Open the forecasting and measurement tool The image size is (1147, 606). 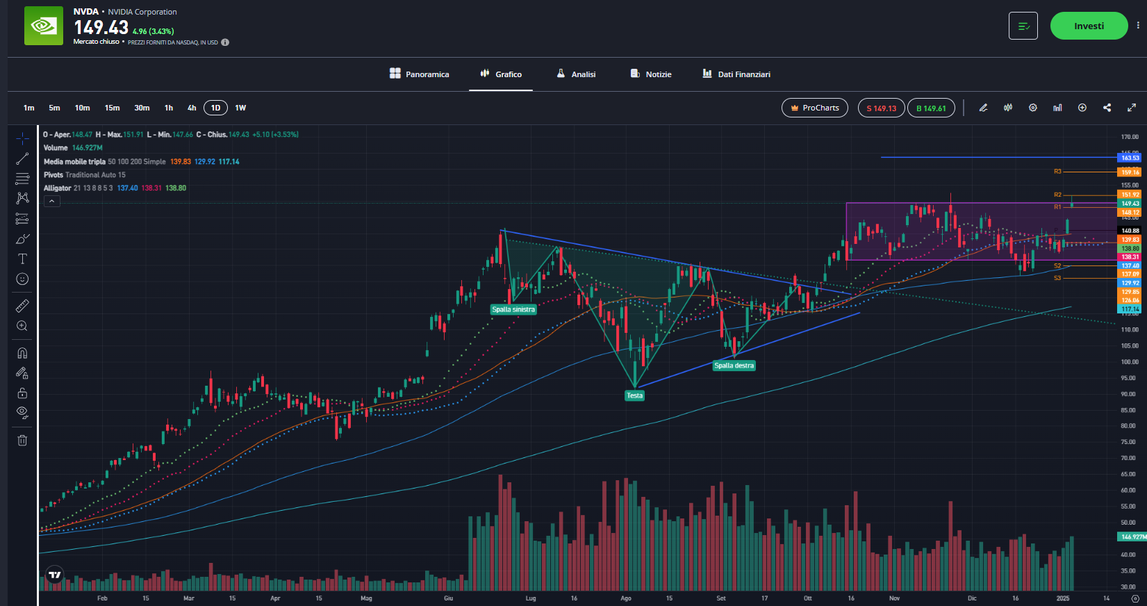(22, 219)
